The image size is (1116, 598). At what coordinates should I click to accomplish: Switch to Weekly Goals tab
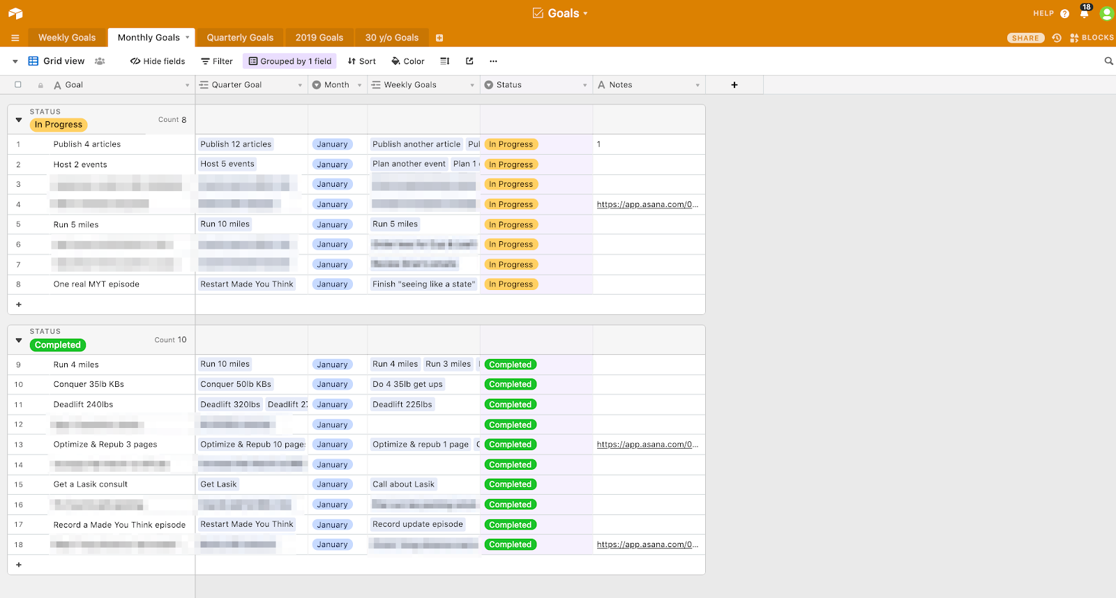pos(67,38)
